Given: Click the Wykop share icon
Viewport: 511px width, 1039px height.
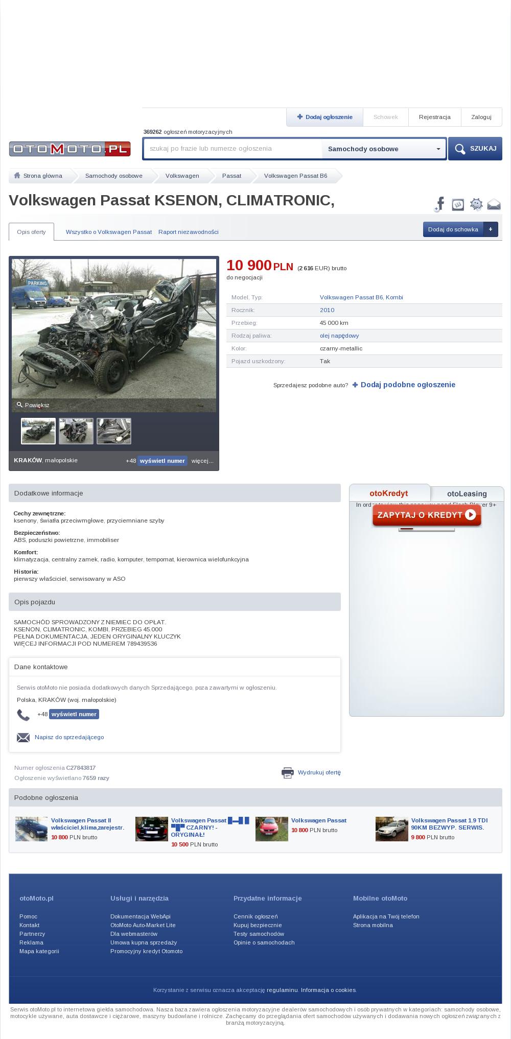Looking at the screenshot, I should [x=458, y=205].
